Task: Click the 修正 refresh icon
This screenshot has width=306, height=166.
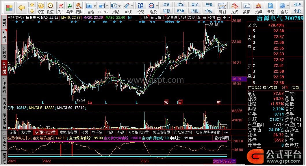Action: (41, 6)
